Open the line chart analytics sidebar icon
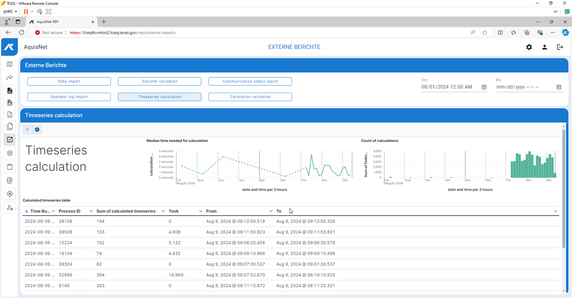Image resolution: width=572 pixels, height=298 pixels. coord(9,77)
